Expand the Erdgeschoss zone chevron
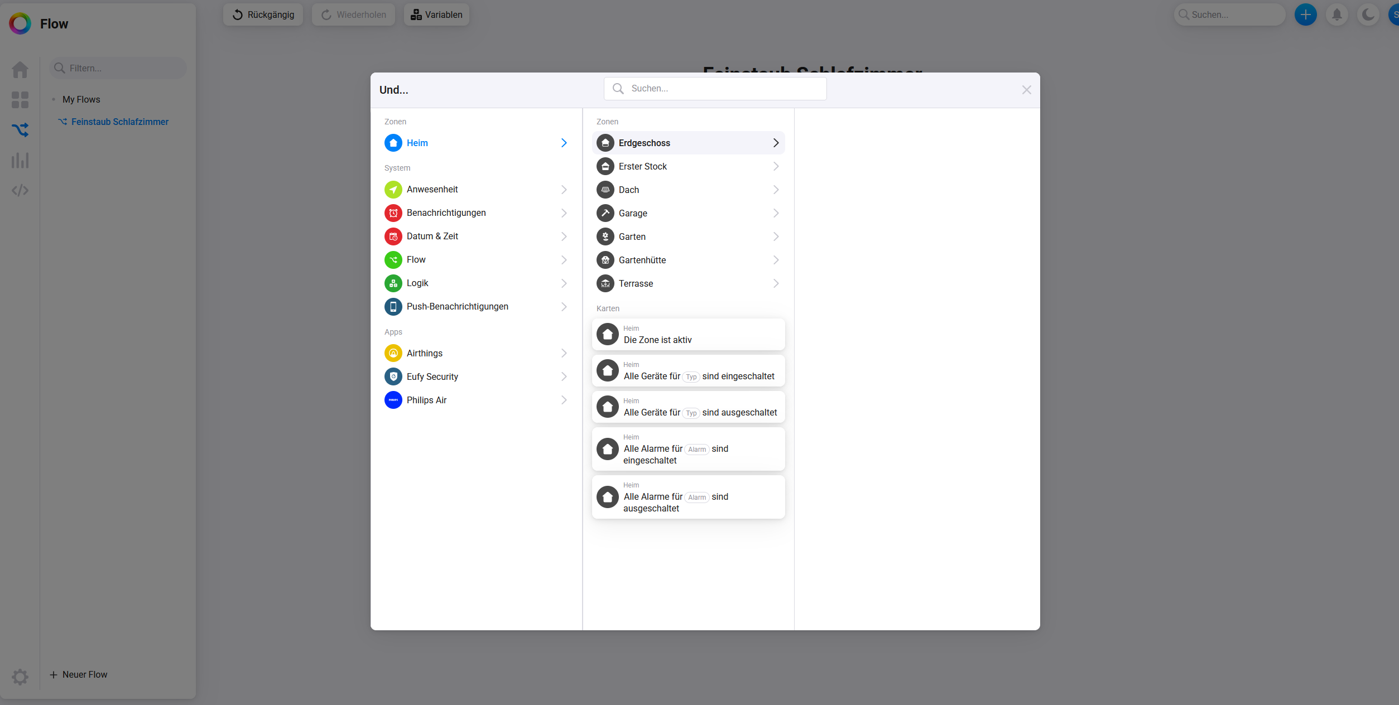The height and width of the screenshot is (705, 1399). (x=776, y=143)
